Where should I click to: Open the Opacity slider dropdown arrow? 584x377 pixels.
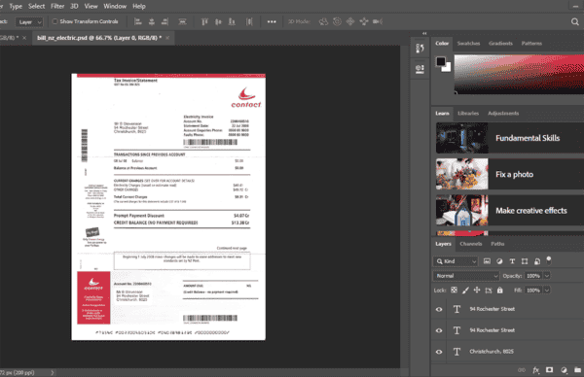coord(547,276)
